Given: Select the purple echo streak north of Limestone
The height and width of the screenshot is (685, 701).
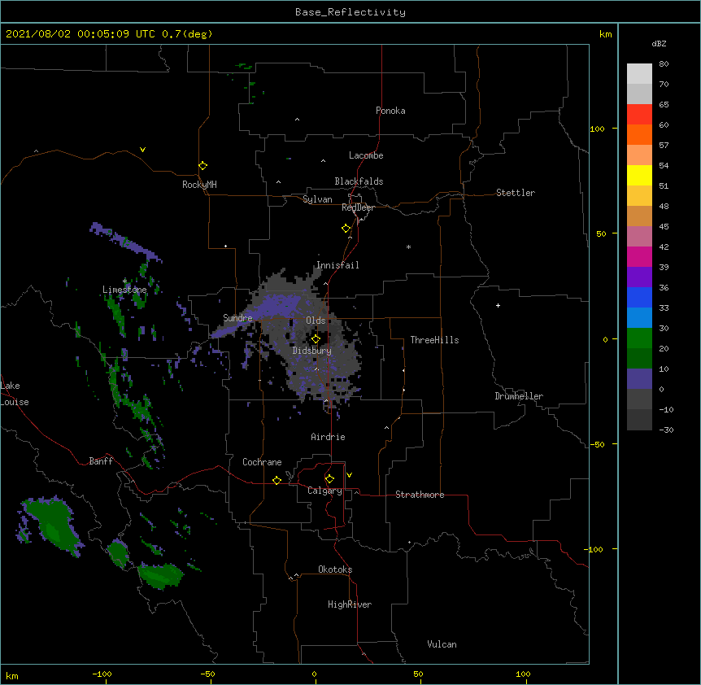Looking at the screenshot, I should pos(125,242).
